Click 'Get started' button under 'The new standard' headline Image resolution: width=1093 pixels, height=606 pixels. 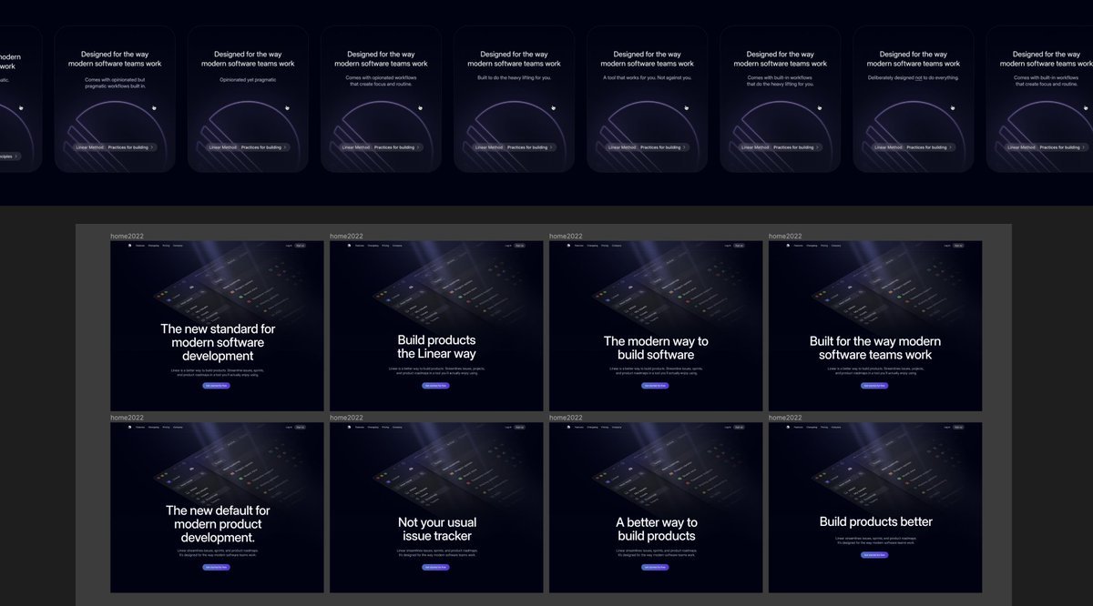[217, 386]
